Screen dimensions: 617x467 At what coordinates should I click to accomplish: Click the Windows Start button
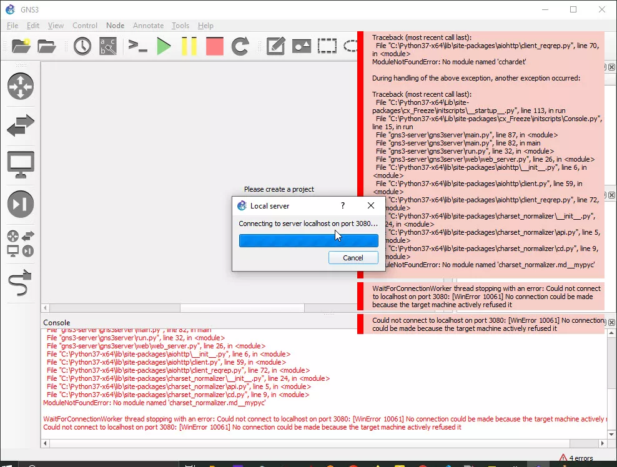tap(7, 465)
